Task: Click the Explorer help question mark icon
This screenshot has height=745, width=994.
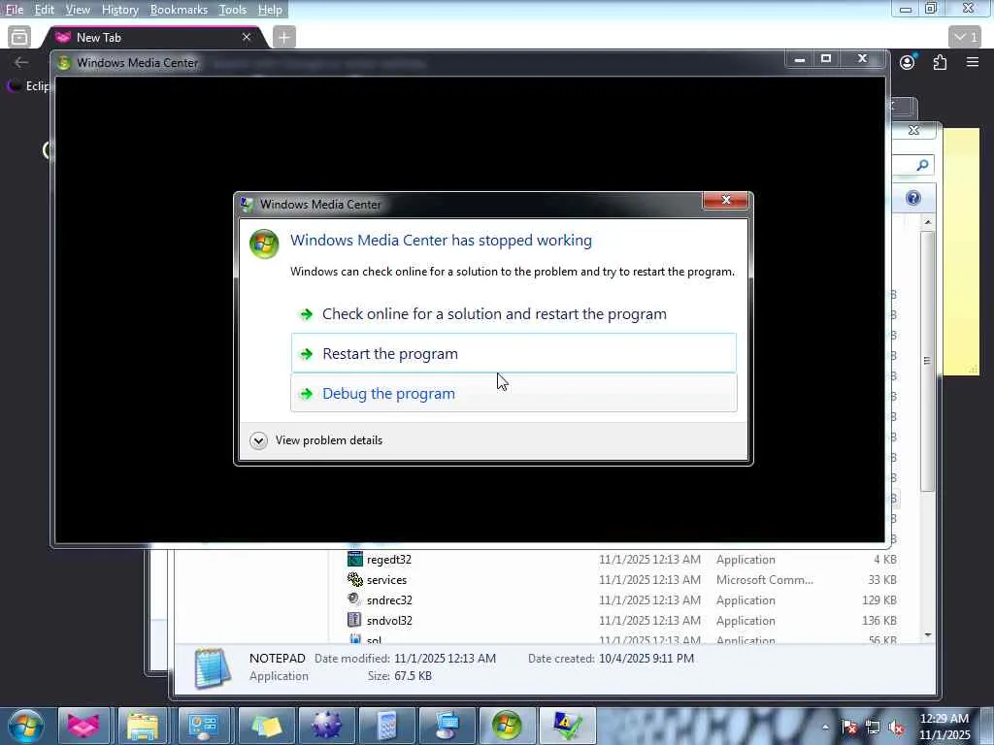Action: (912, 198)
